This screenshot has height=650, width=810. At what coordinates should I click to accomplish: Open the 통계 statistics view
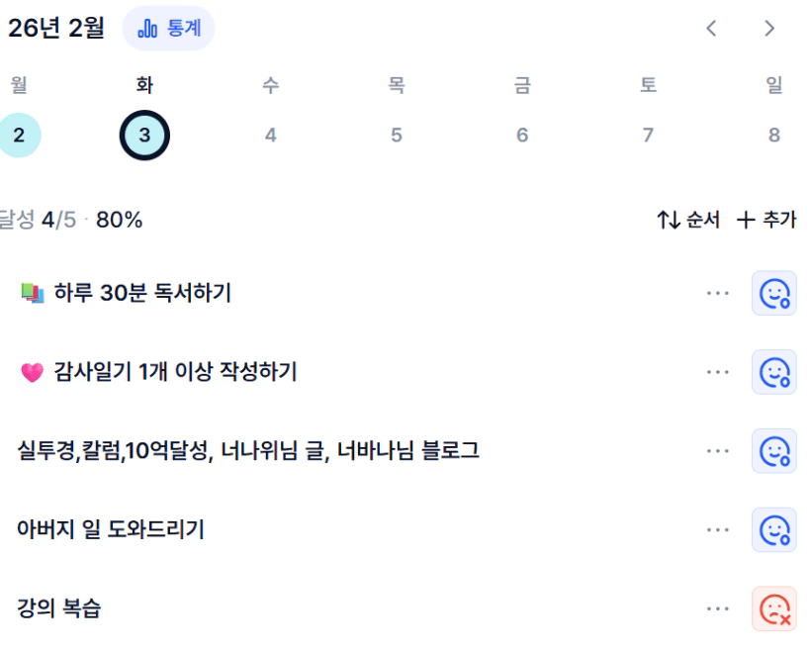click(x=168, y=29)
